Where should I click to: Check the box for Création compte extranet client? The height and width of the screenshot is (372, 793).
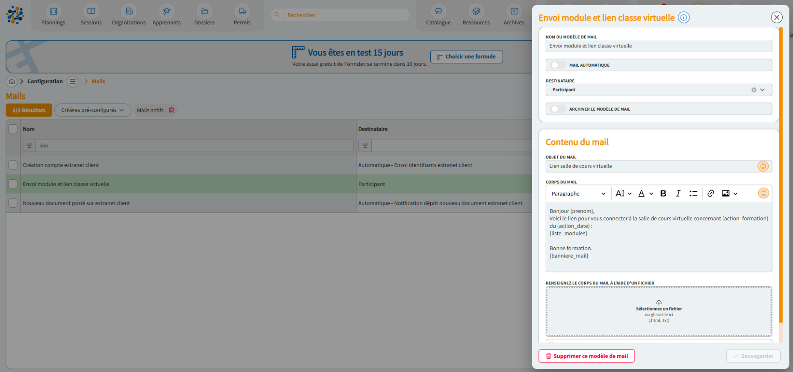(x=13, y=165)
